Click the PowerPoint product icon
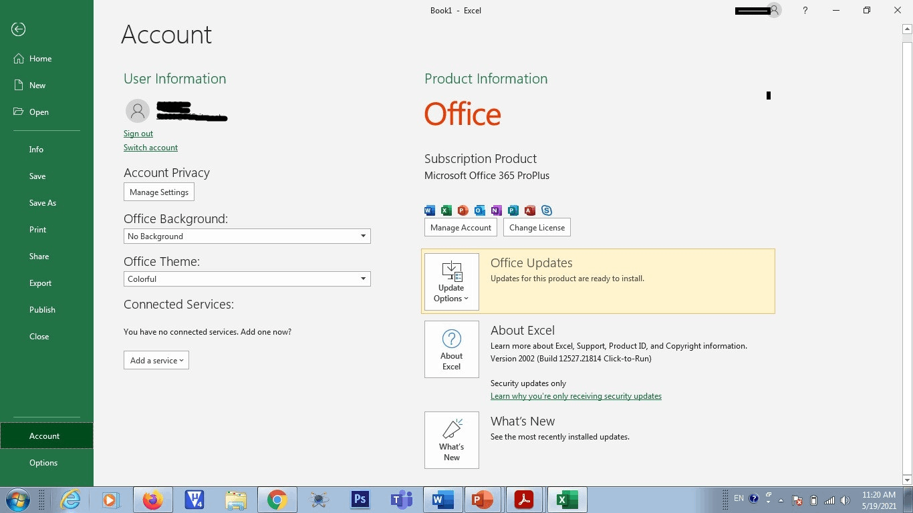 point(463,210)
